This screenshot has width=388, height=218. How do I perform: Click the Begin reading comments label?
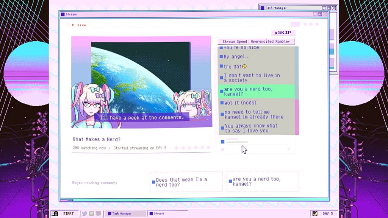[94, 183]
